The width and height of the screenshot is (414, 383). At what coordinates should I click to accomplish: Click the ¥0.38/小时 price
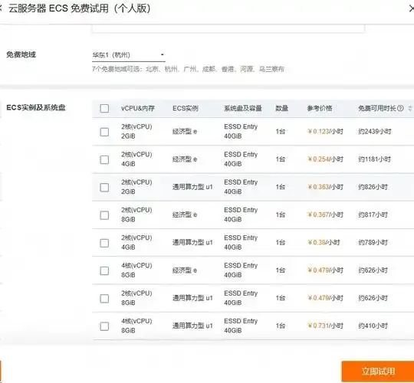click(324, 242)
